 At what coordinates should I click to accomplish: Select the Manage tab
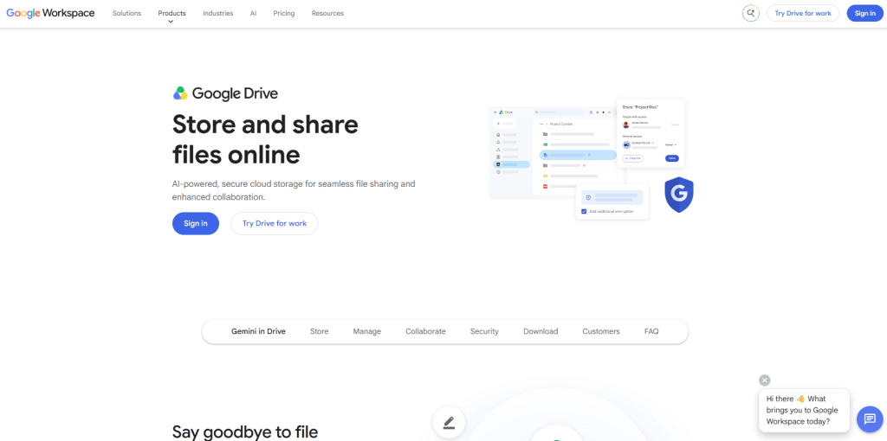[x=366, y=331]
